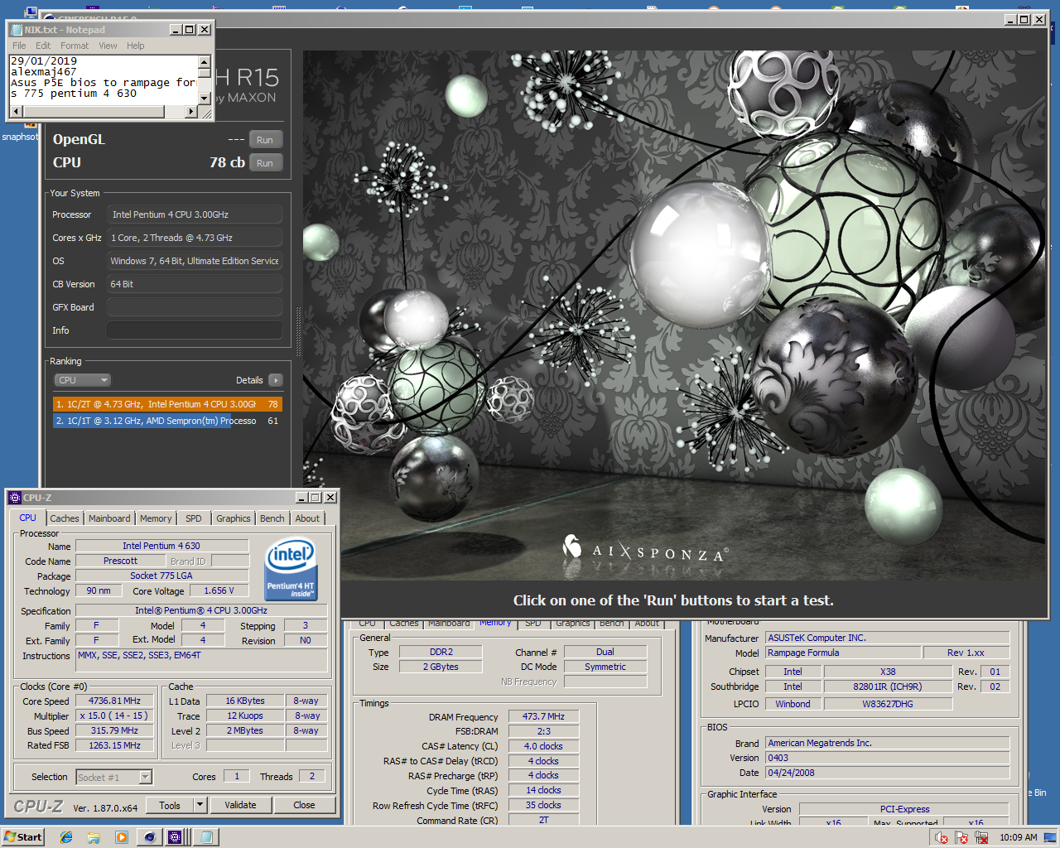Click the Validate button in CPU-Z
Viewport: 1060px width, 848px height.
(x=240, y=805)
